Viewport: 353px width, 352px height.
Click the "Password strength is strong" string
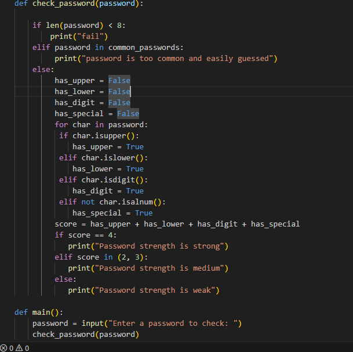point(159,246)
